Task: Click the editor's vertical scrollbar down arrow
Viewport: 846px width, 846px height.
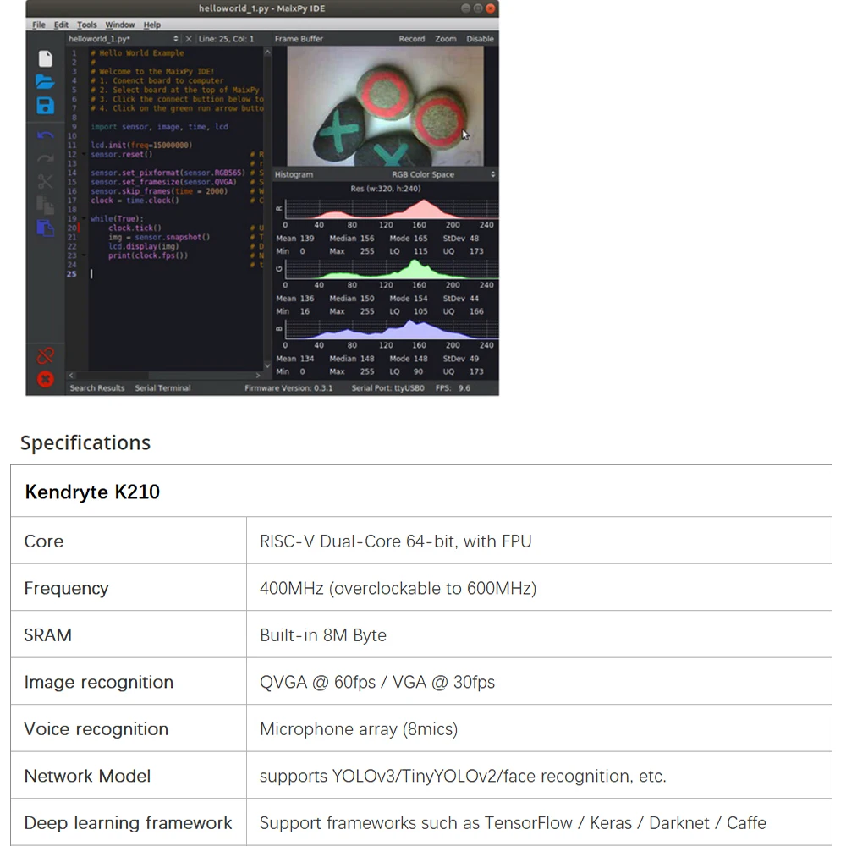Action: [x=267, y=365]
